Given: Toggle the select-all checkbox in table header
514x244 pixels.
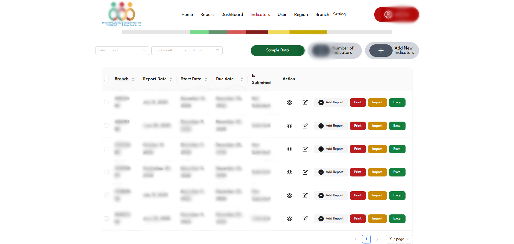Looking at the screenshot, I should [106, 79].
